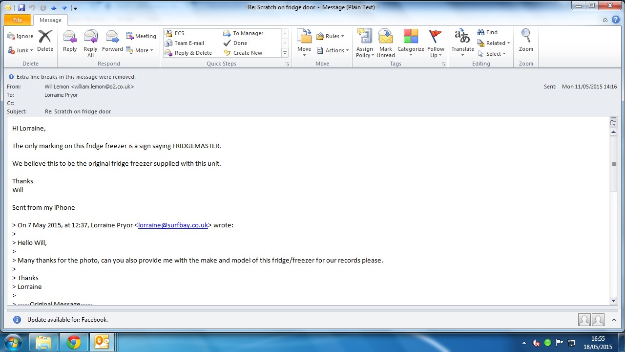This screenshot has height=352, width=625.
Task: Delete this message
Action: tap(45, 42)
